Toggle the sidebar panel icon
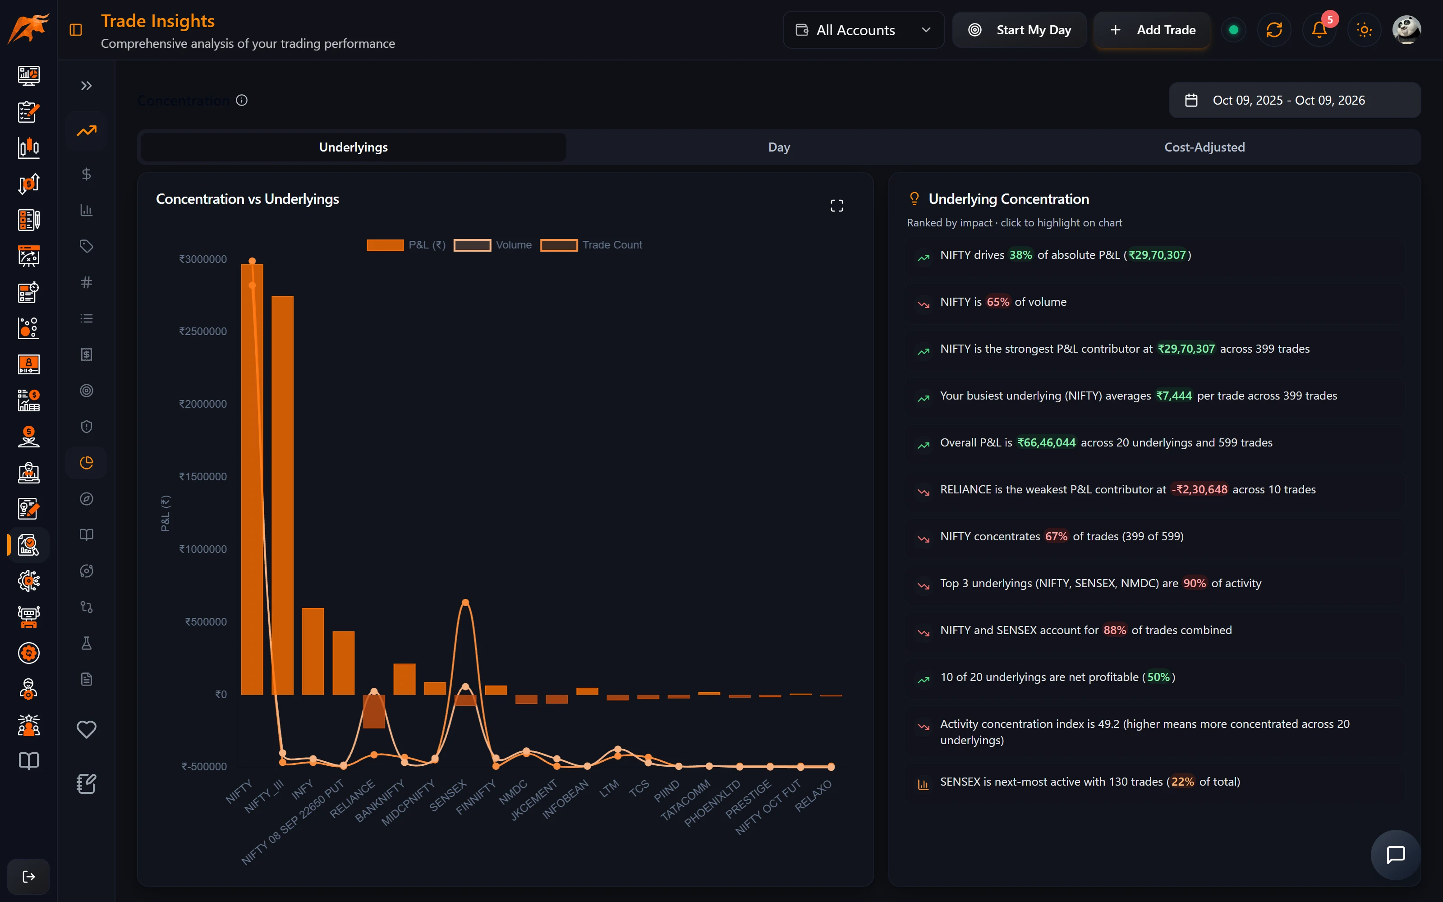 [x=76, y=30]
